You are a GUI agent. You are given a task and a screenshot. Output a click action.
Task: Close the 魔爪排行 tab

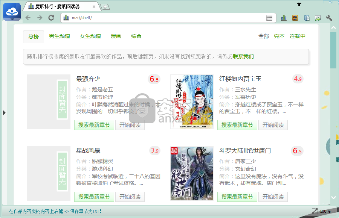click(x=94, y=7)
